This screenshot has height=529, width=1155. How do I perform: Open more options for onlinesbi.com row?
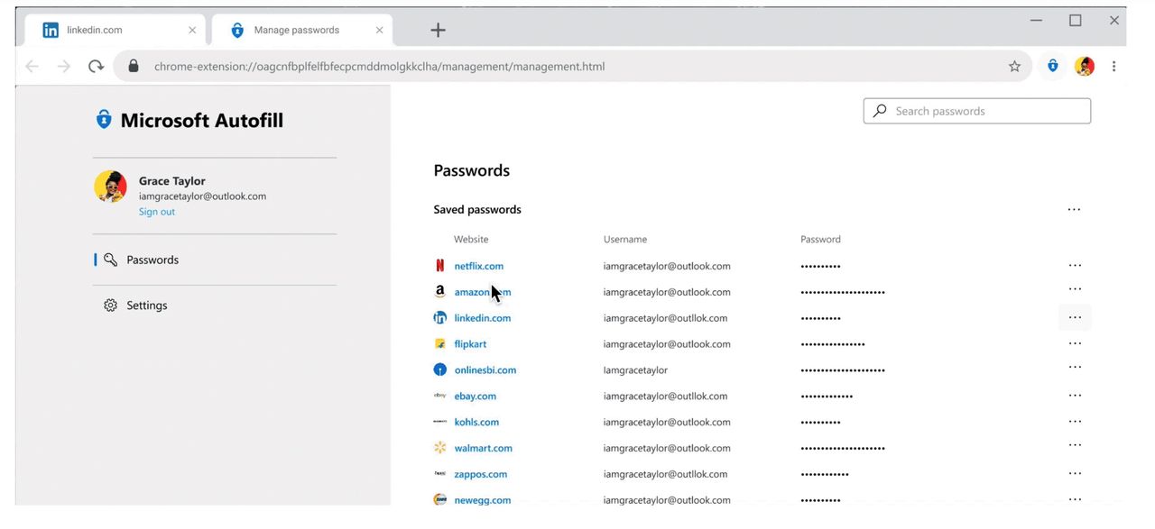click(1075, 367)
